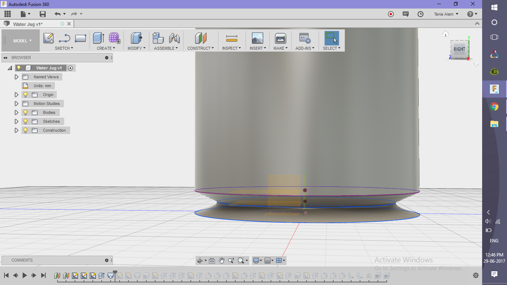The width and height of the screenshot is (507, 285).
Task: Activate the window Select tool
Action: 331,38
